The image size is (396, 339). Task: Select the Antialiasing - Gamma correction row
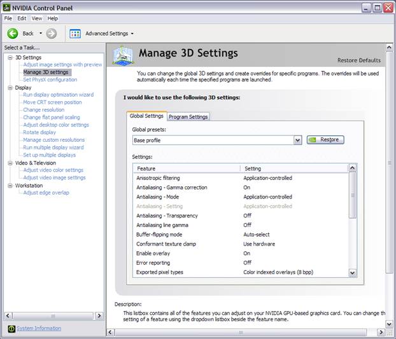[241, 188]
